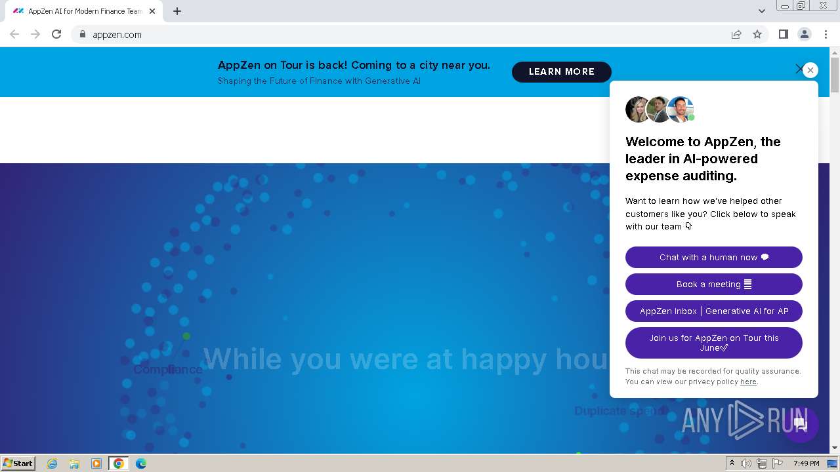The image size is (840, 472).
Task: Open media player from the taskbar
Action: [96, 463]
